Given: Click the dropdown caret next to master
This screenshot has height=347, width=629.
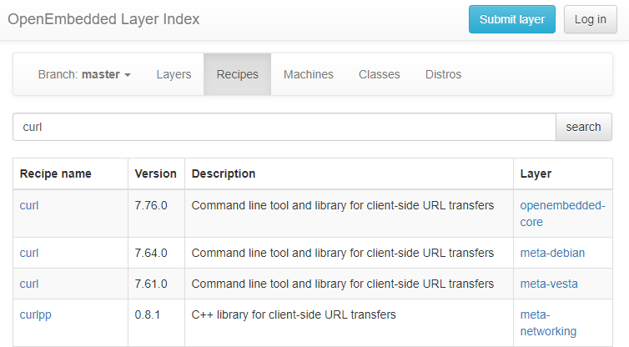Looking at the screenshot, I should click(128, 75).
